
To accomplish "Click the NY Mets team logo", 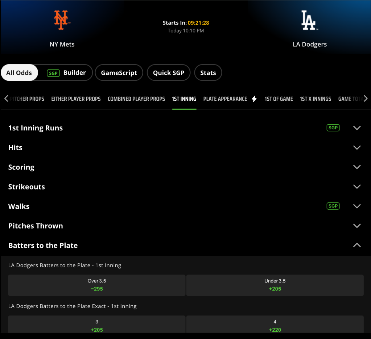I will (62, 20).
